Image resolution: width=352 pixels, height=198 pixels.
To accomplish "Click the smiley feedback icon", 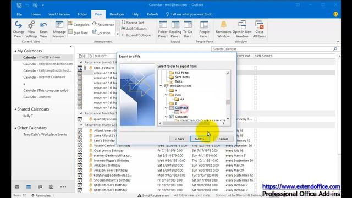I will click(335, 14).
